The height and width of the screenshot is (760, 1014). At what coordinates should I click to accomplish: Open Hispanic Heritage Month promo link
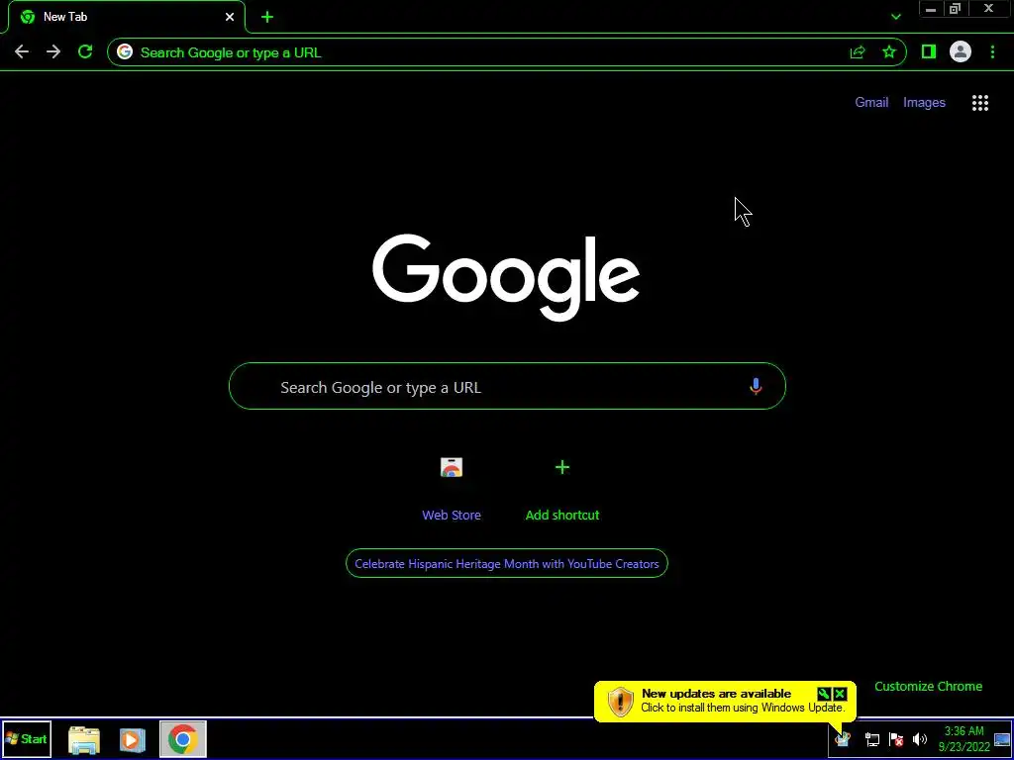coord(506,563)
